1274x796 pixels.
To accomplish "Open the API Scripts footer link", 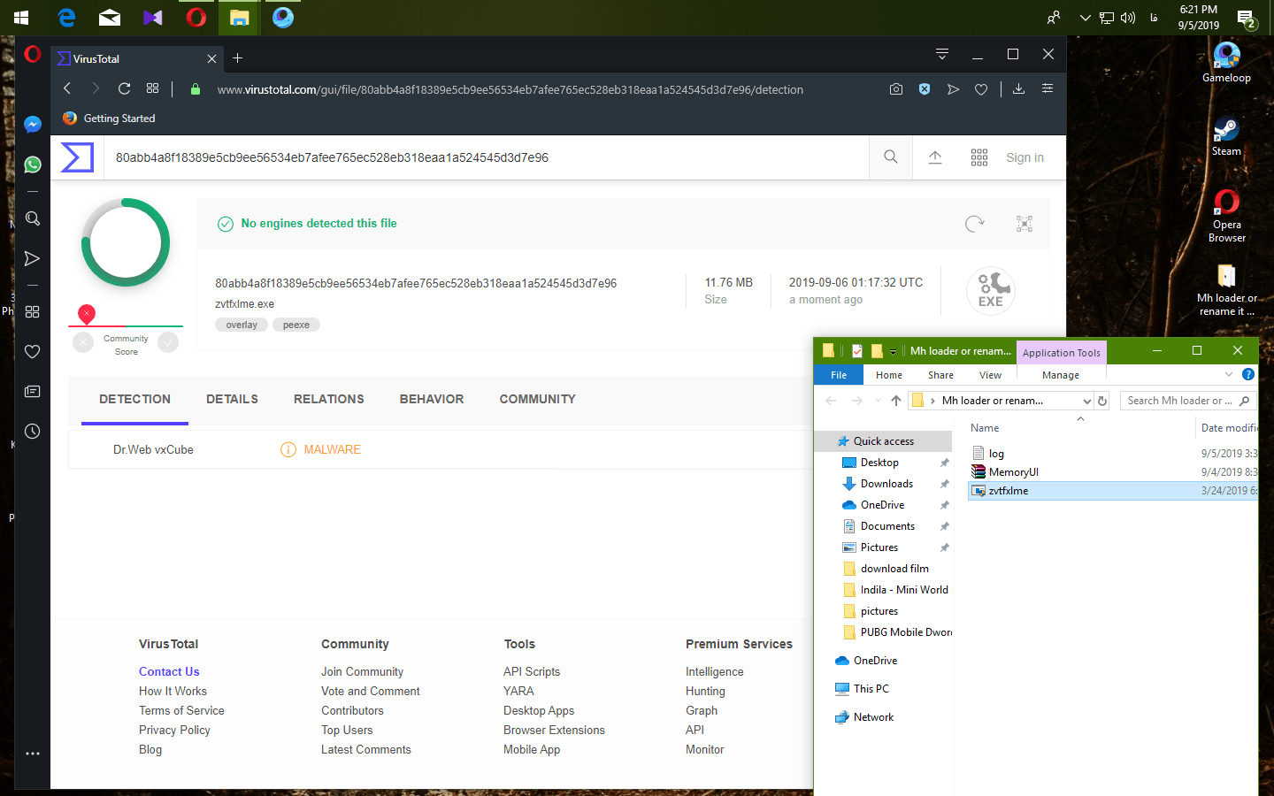I will 532,672.
